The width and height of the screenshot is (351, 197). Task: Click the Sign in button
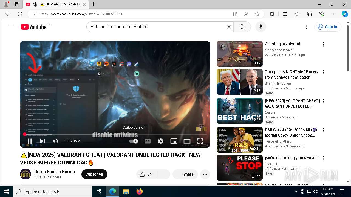328,27
